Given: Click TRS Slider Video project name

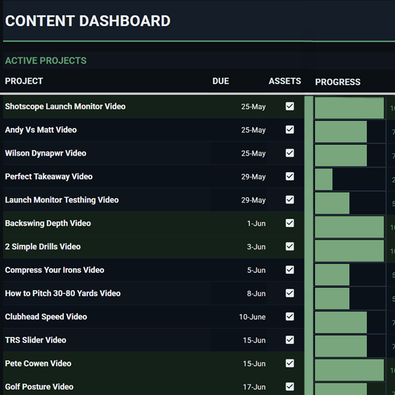Looking at the screenshot, I should pyautogui.click(x=36, y=340).
